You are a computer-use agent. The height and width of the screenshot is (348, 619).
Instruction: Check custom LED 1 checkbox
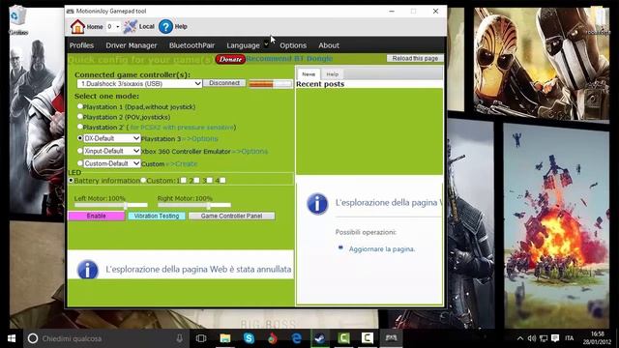[x=183, y=181]
